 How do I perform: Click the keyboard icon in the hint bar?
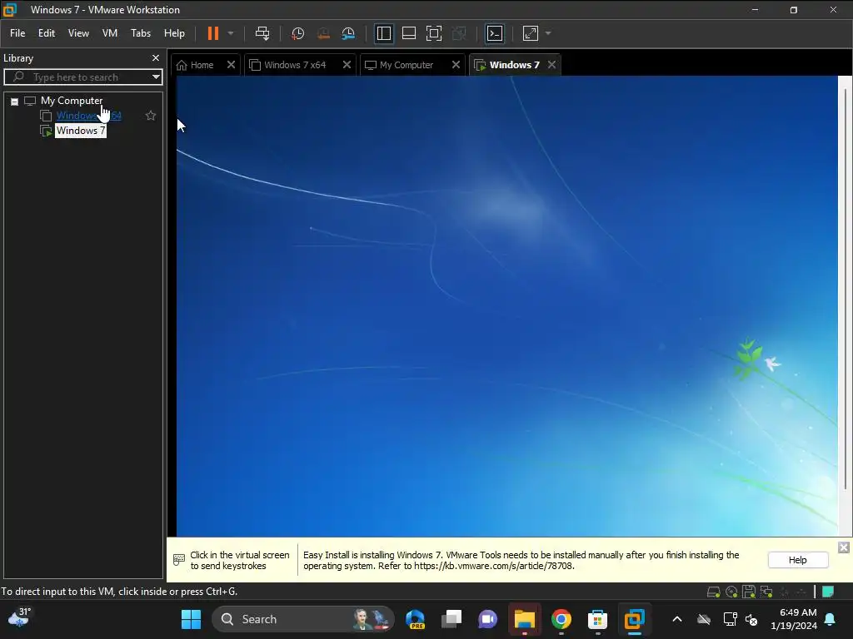coord(179,560)
